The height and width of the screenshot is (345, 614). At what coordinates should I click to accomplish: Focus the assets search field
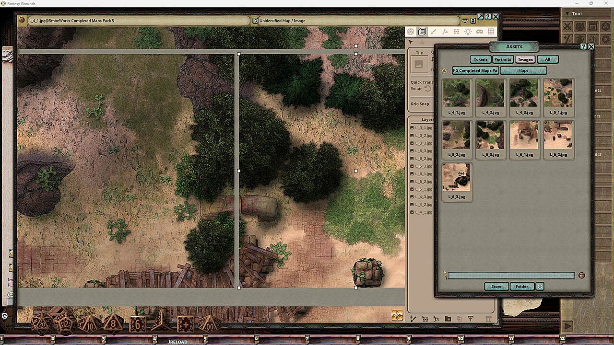point(511,276)
